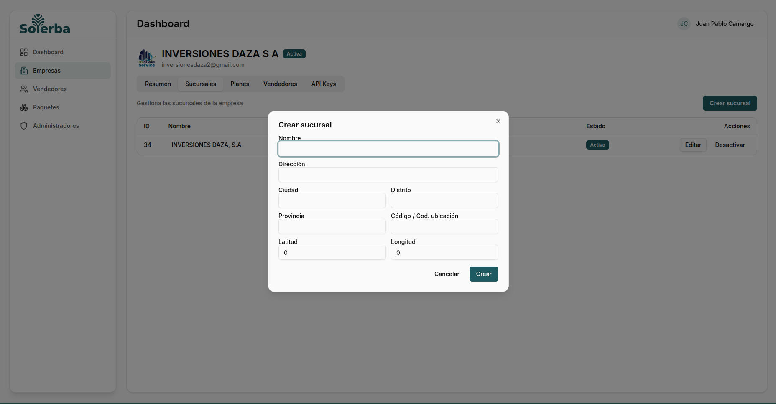Click the Código / Cod. ubicación field
This screenshot has height=404, width=776.
(x=444, y=226)
